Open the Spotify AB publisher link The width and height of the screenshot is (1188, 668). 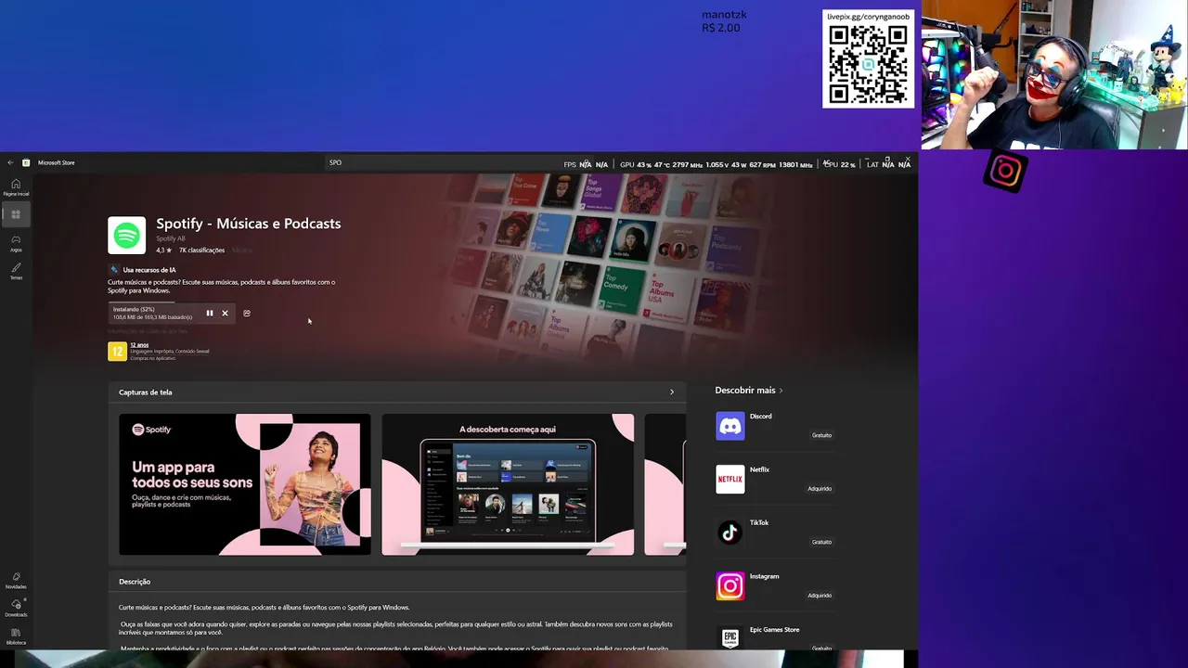[x=171, y=239]
